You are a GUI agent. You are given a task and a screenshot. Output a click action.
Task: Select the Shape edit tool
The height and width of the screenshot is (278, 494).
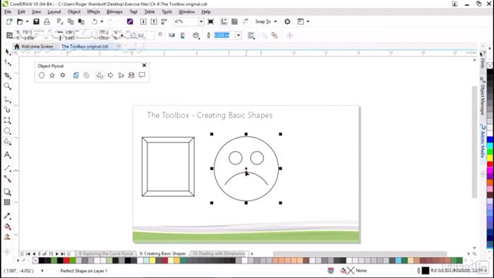tap(8, 64)
